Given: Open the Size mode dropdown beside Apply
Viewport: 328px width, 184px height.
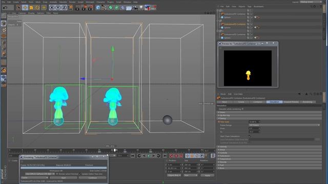Looking at the screenshot, I should pos(191,175).
